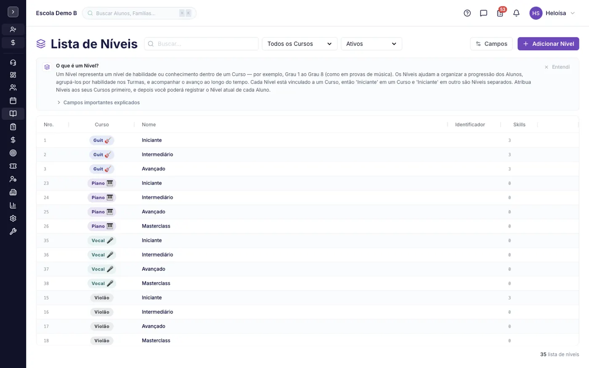Click the Guit tag in row 1
This screenshot has width=589, height=368.
[102, 140]
